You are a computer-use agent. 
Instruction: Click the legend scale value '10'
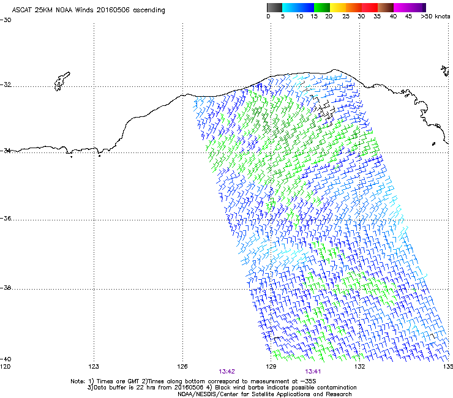pyautogui.click(x=299, y=17)
